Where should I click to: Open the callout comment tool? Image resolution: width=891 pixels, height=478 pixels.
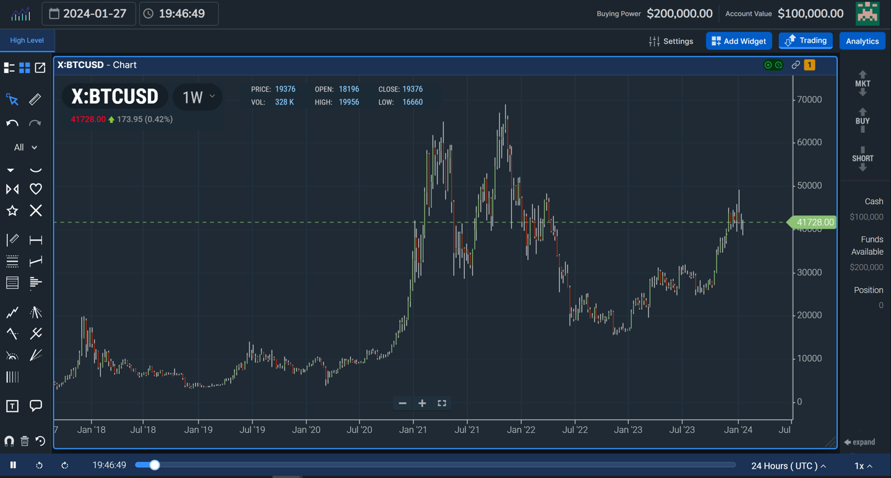click(35, 406)
